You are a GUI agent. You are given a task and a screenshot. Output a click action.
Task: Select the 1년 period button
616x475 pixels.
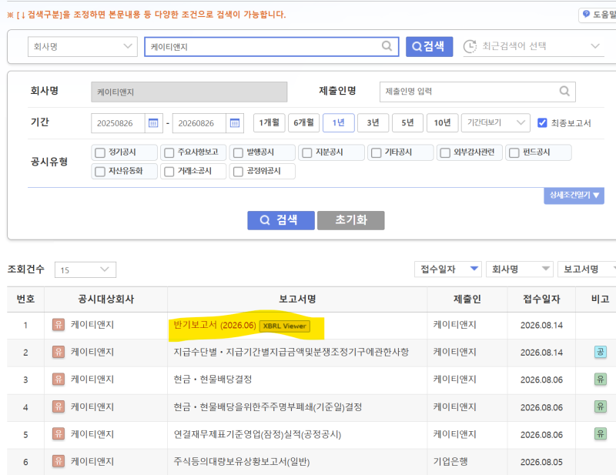click(338, 123)
